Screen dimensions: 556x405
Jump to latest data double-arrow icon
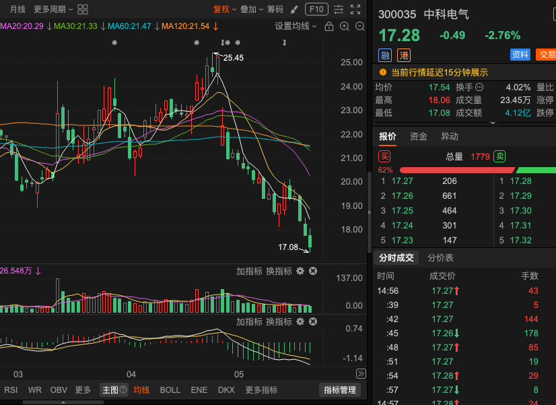pyautogui.click(x=361, y=373)
